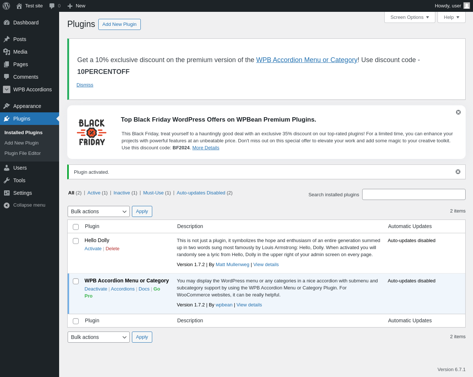Click the WPB Accordions icon

click(7, 89)
